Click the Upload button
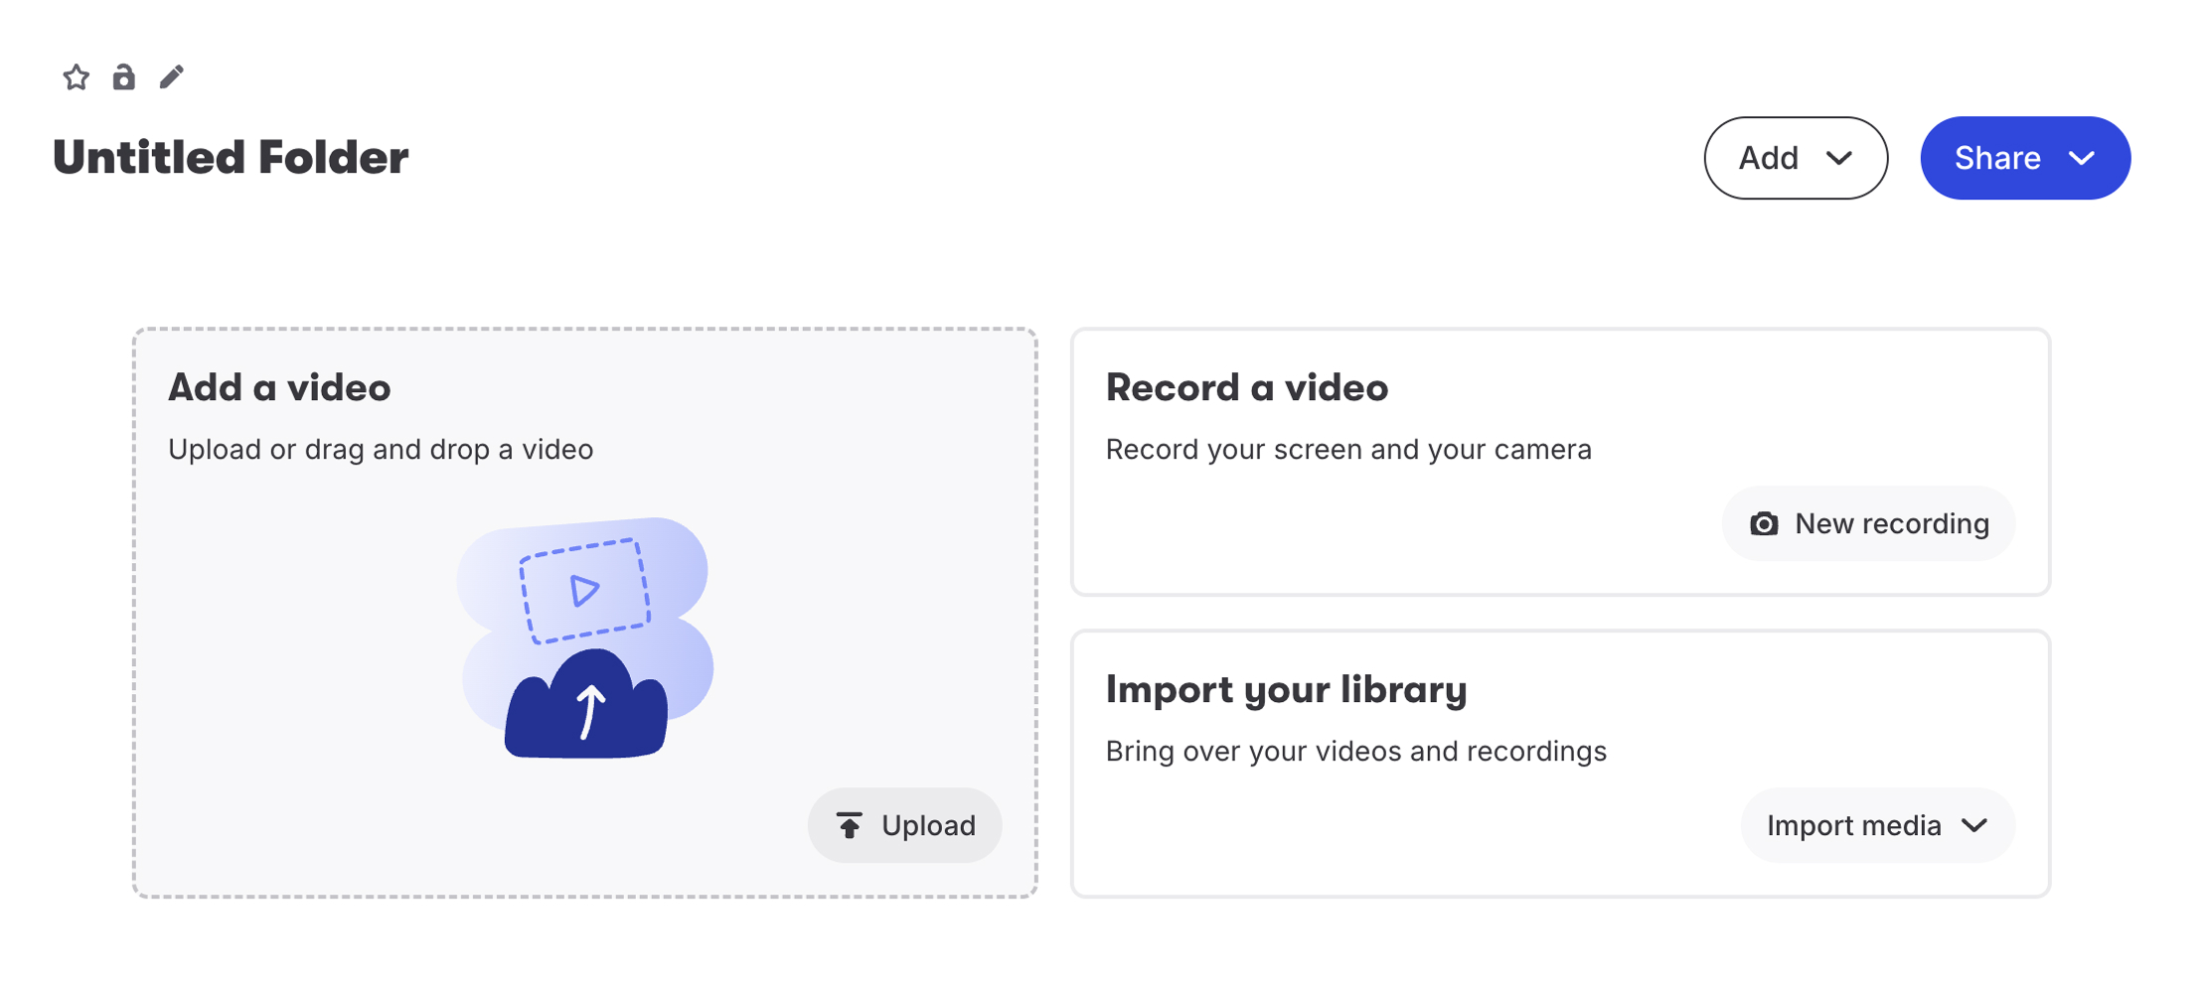The image size is (2207, 984). [904, 825]
